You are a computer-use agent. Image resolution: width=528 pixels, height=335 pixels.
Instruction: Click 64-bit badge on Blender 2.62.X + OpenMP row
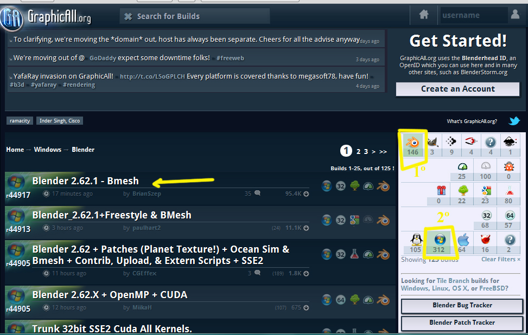(341, 300)
